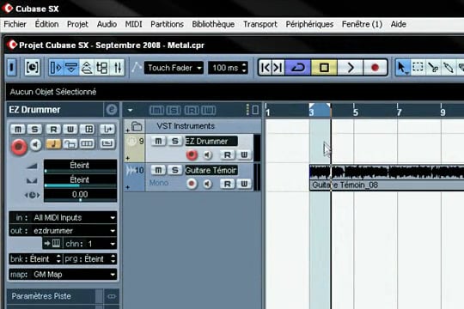Toggle inspector Monitor speaker button
This screenshot has height=309, width=464.
tap(36, 145)
